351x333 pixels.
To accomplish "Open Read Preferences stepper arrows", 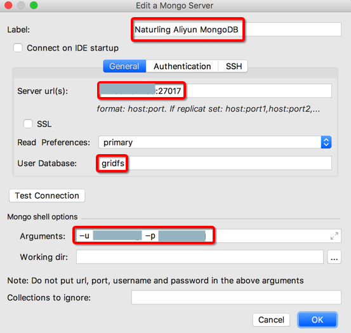I will [x=326, y=142].
